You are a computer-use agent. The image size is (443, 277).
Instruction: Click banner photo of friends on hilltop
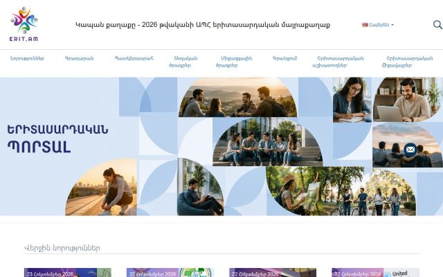click(x=237, y=97)
